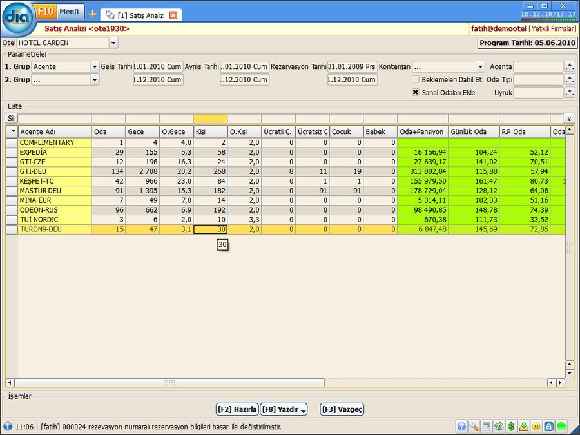Viewport: 580px width, 435px height.
Task: Add a new tab with plus icon
Action: (x=92, y=14)
